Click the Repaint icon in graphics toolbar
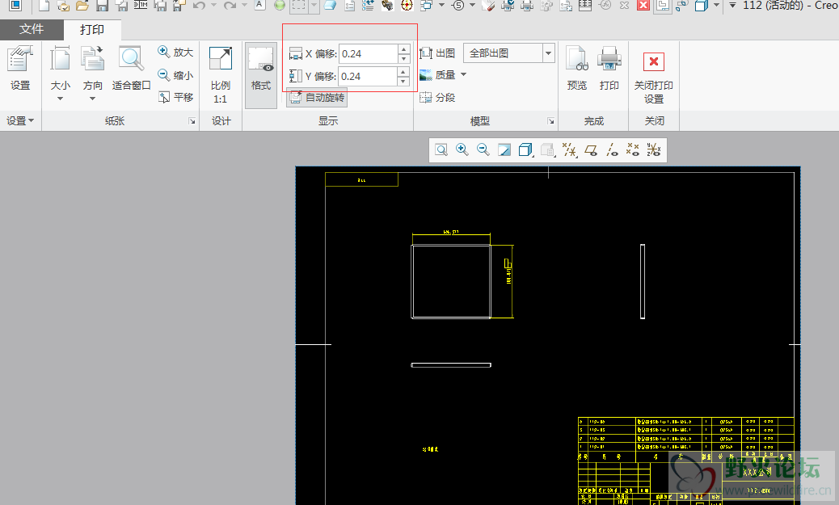This screenshot has height=505, width=839. pyautogui.click(x=504, y=149)
